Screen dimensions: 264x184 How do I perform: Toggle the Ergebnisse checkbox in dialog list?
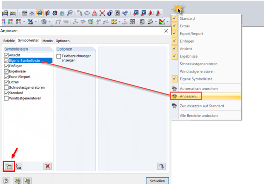pos(6,71)
